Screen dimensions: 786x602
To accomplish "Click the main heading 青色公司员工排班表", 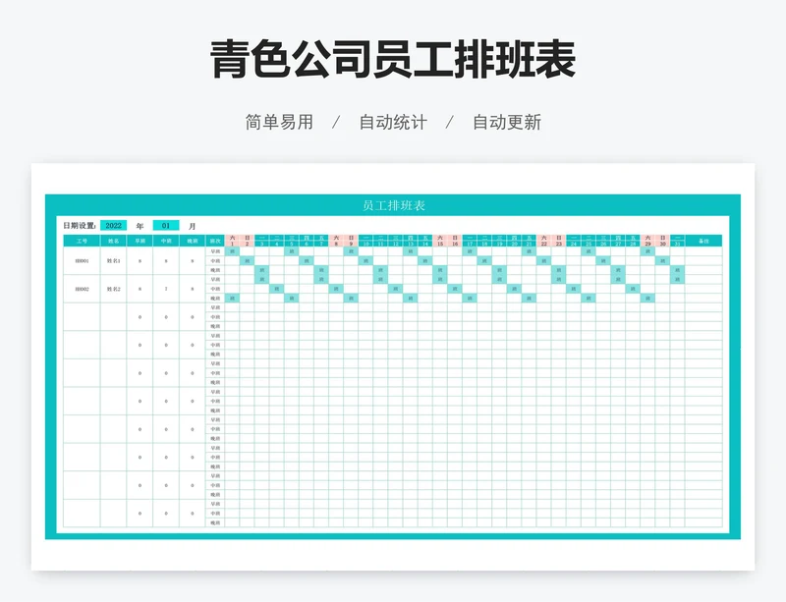I will click(393, 59).
